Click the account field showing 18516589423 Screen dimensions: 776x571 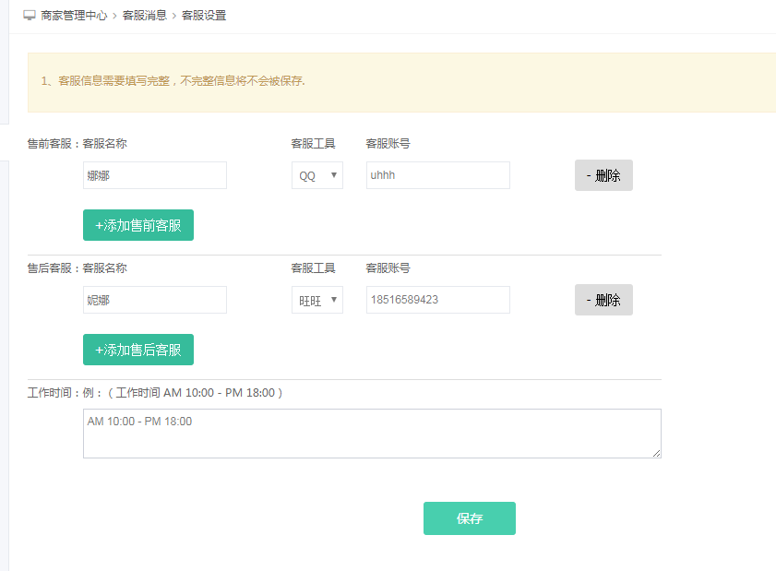tap(437, 300)
